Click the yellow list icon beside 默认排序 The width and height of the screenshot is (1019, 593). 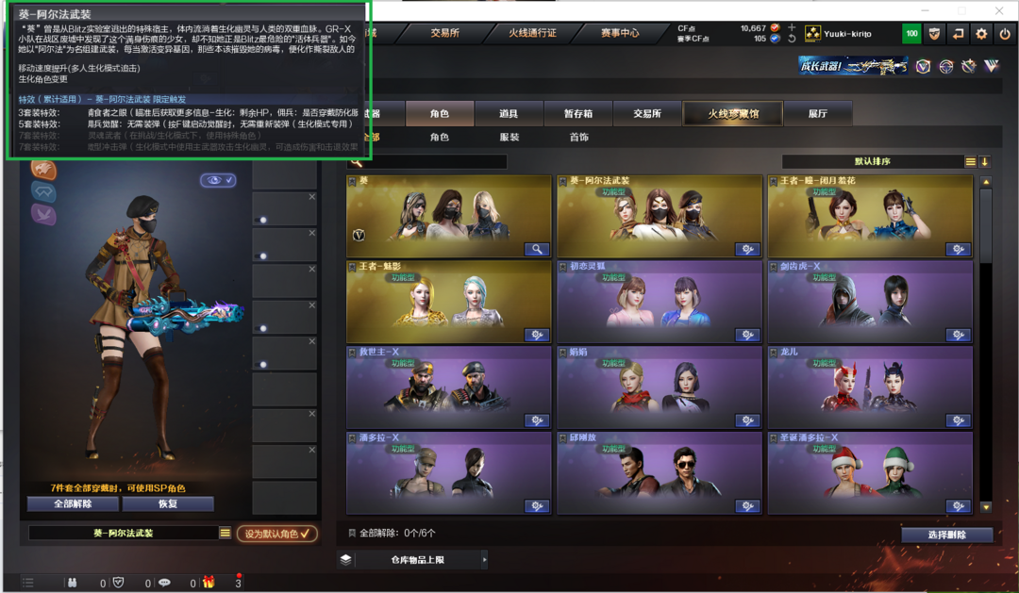tap(970, 162)
